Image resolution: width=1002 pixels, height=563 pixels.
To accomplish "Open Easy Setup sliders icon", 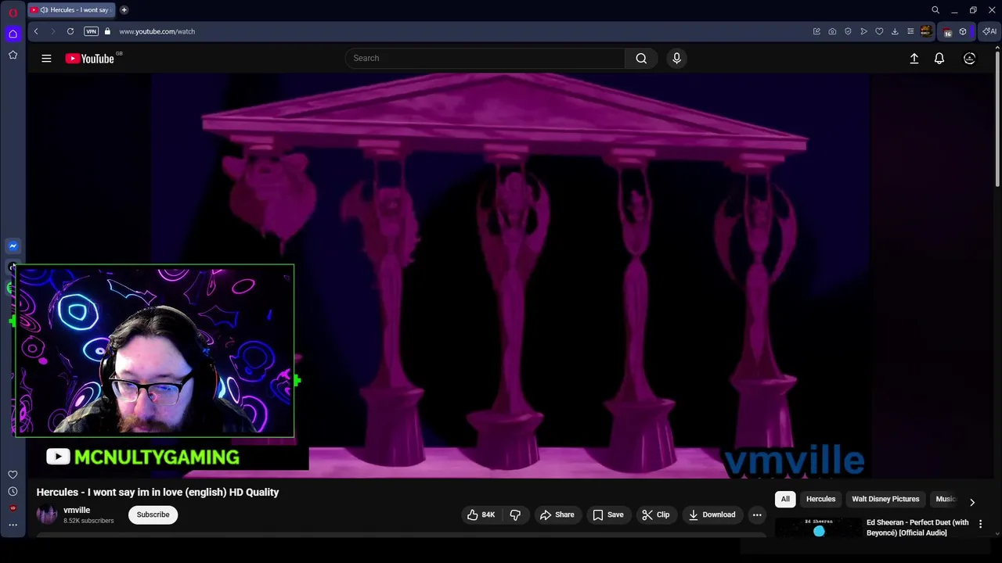I will point(910,31).
